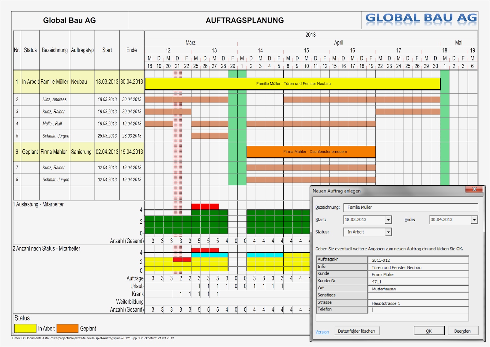
Task: Click the Datenfelder löschen button
Action: [x=356, y=331]
